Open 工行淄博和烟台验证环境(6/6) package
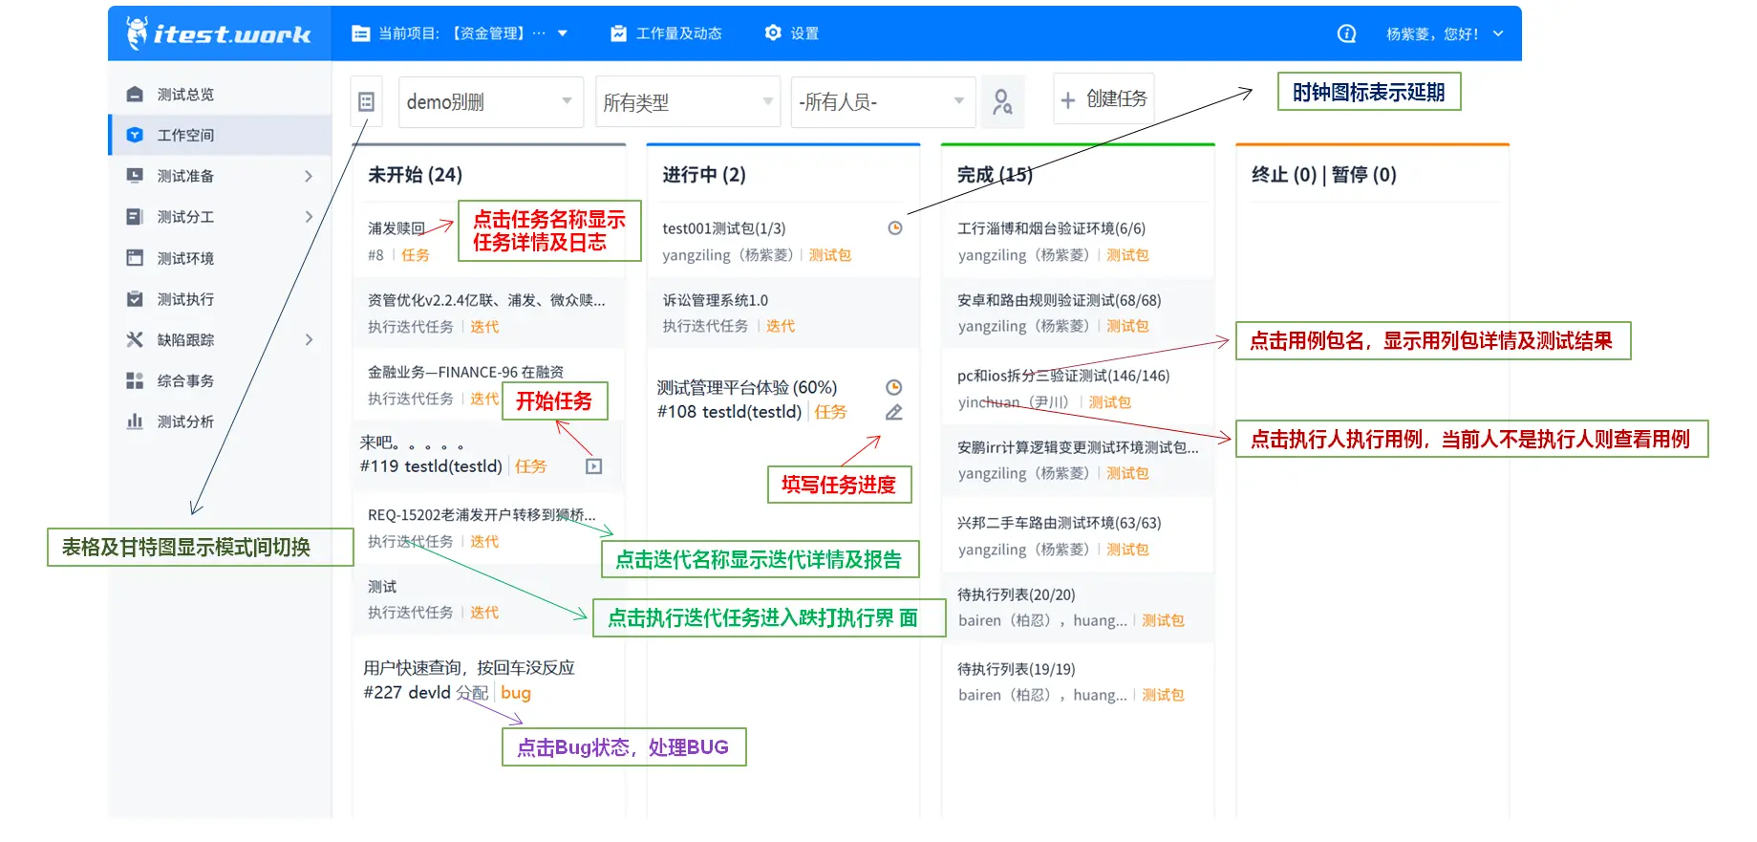 tap(1051, 228)
